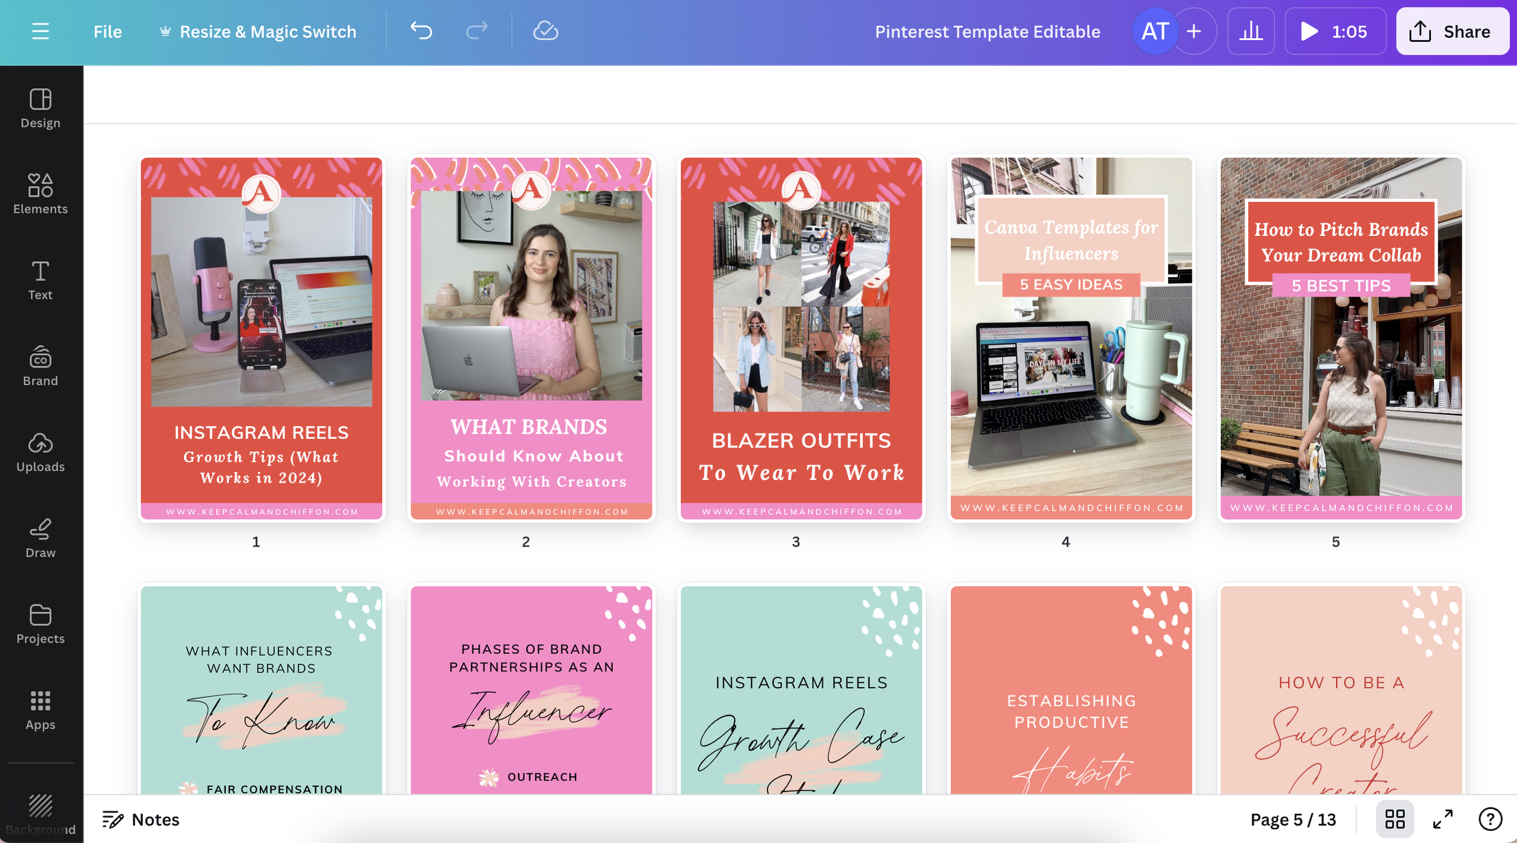
Task: Open the hamburger main menu
Action: (x=40, y=32)
